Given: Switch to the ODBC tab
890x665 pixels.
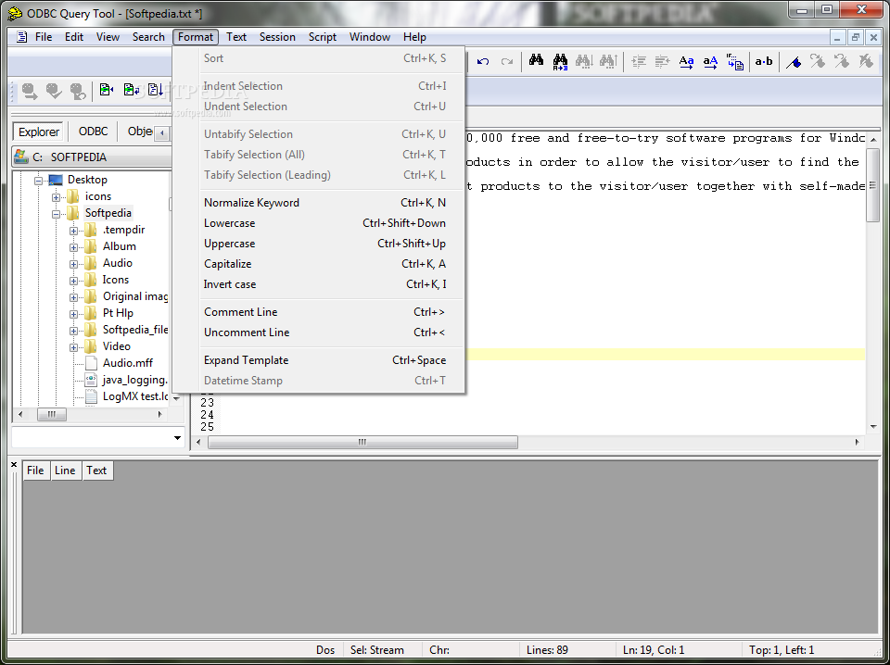Looking at the screenshot, I should (93, 132).
